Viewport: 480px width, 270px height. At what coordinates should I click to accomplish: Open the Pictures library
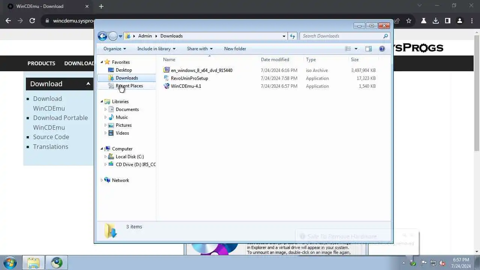[x=123, y=125]
